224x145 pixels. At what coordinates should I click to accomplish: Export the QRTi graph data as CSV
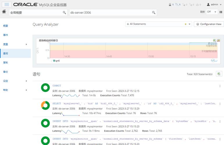(214, 41)
